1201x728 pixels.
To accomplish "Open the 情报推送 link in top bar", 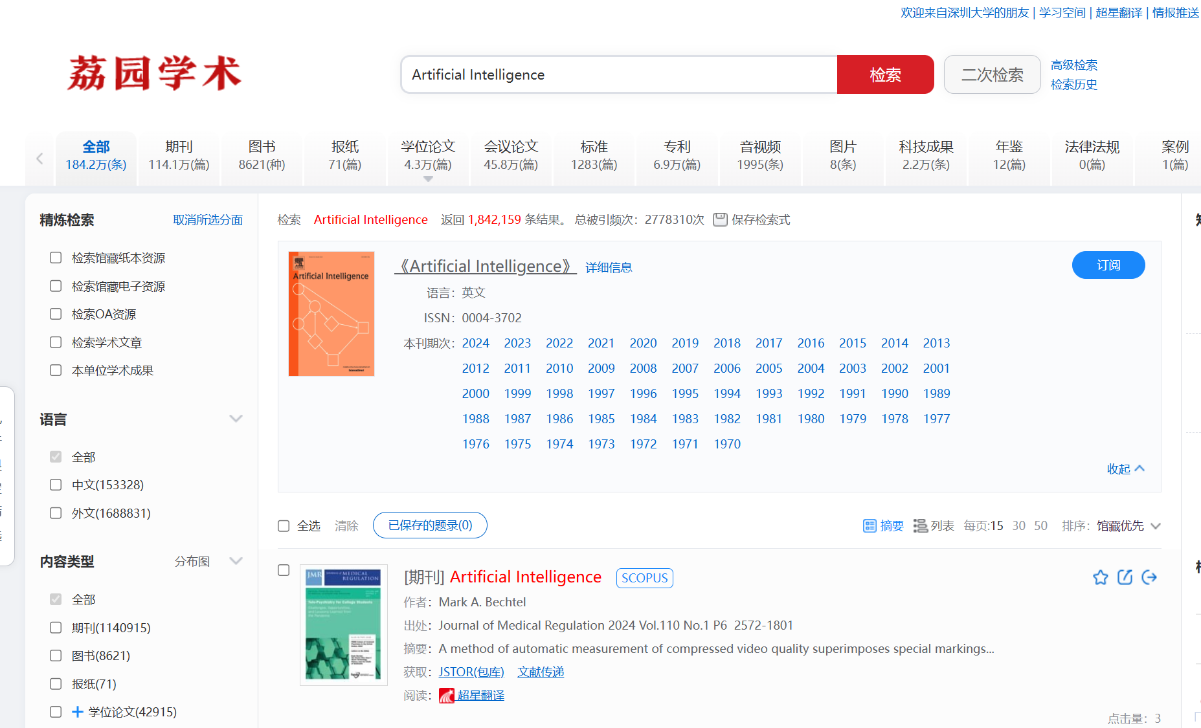I will tap(1176, 12).
